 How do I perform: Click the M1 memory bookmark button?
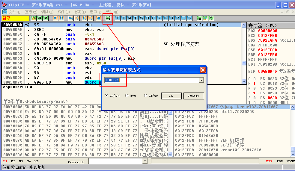[5, 161]
